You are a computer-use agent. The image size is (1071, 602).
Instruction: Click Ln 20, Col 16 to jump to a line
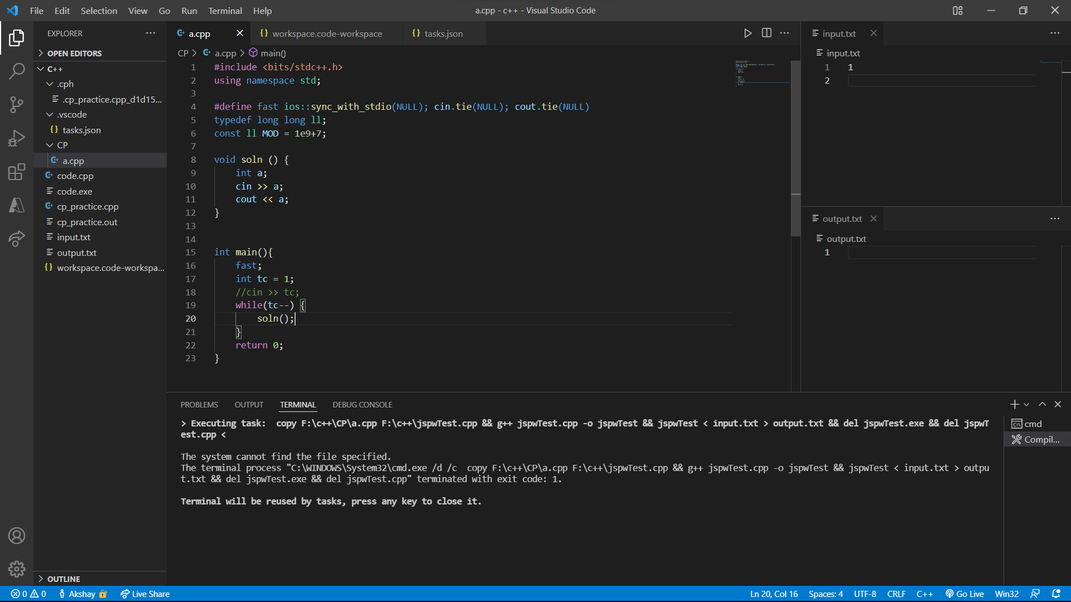coord(774,594)
